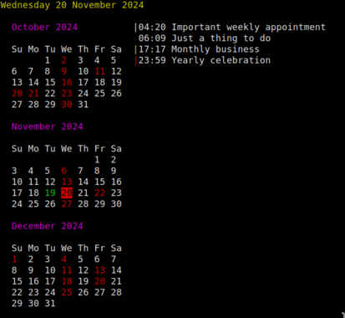345x318 pixels.
Task: Select November 6 shown in red
Action: click(x=64, y=171)
